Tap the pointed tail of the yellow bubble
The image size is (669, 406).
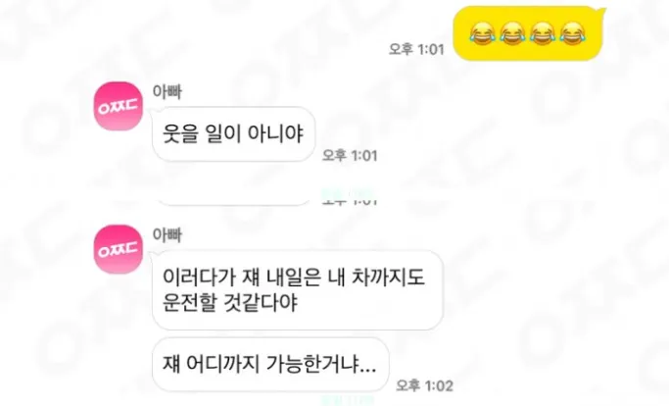point(601,10)
